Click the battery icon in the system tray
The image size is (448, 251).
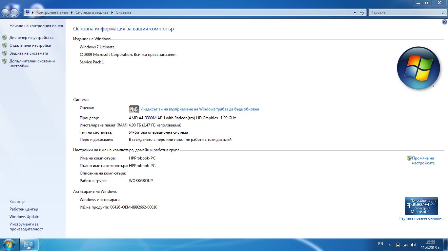tap(398, 244)
